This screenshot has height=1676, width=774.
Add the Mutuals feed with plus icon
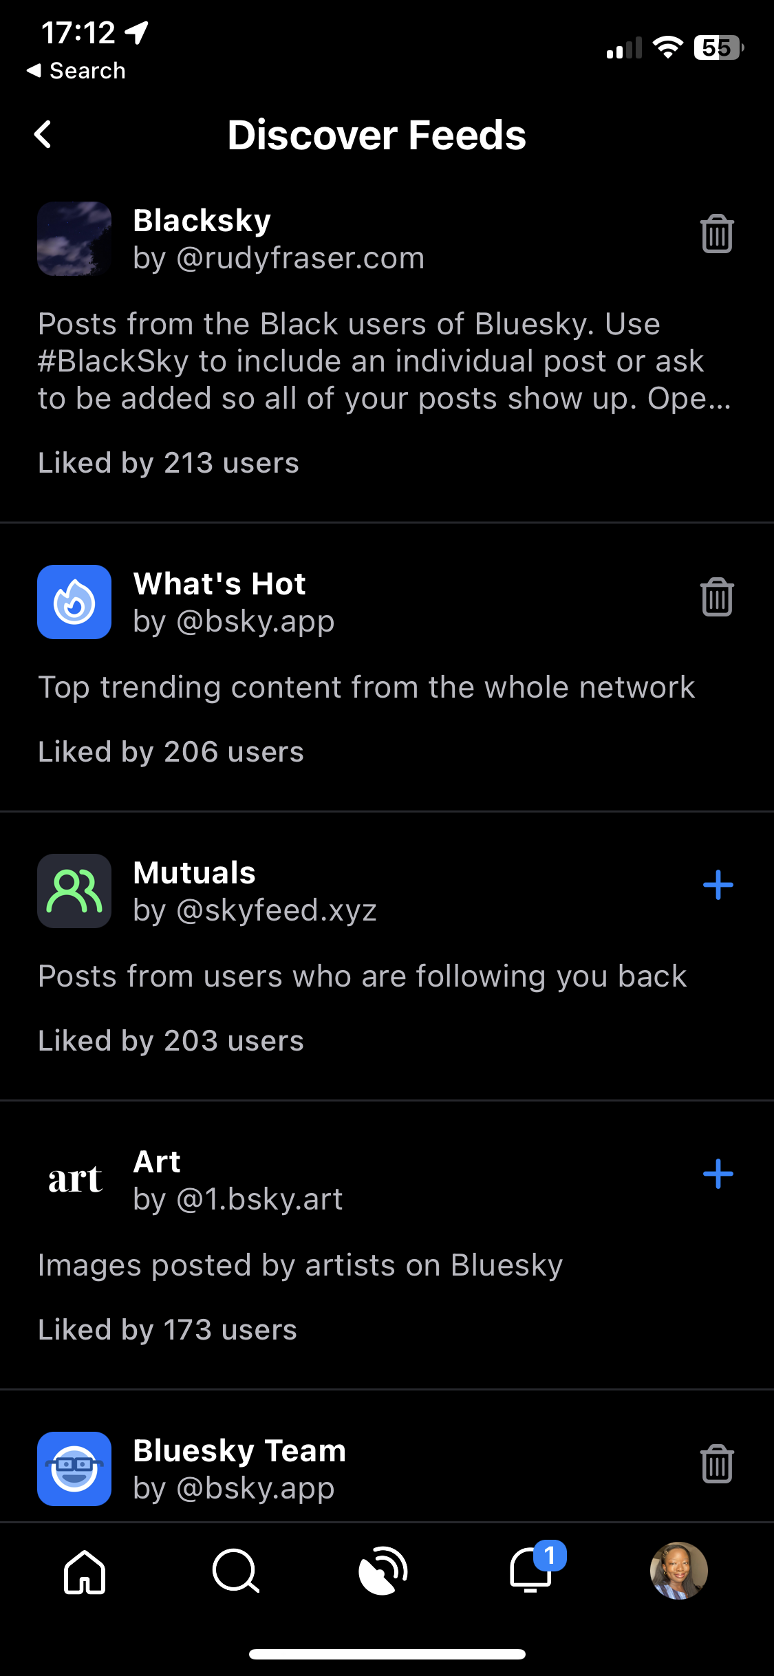pos(718,885)
